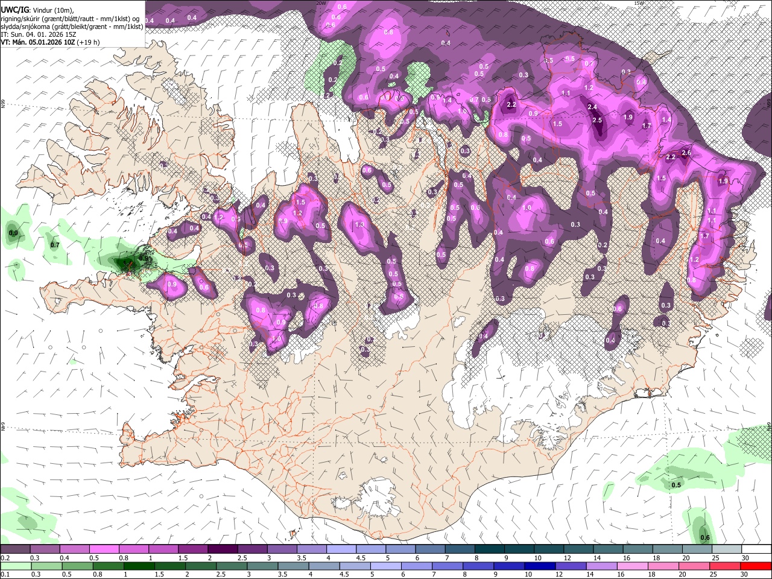Select the 'IT: Sun. 04. 01. 2026 15Z' line
772x579 pixels.
(x=38, y=34)
